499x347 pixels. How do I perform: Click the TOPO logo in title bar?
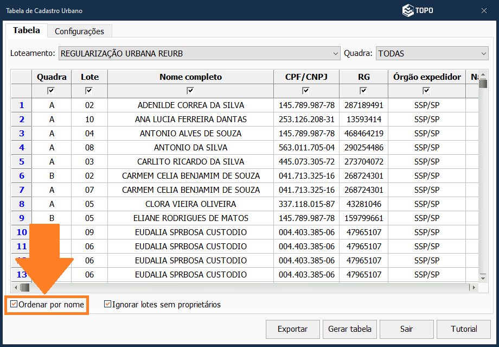417,10
